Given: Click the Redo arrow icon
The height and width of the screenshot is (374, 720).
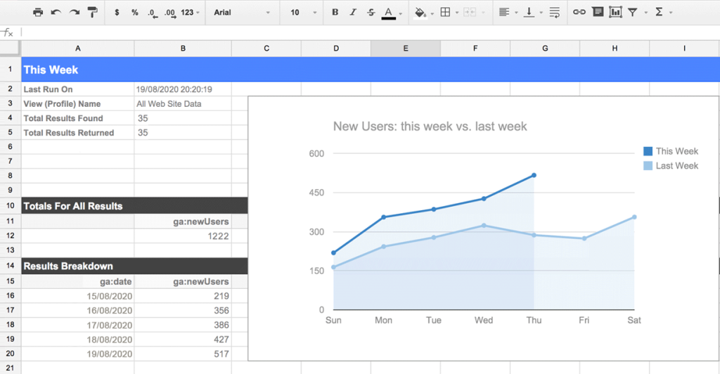Looking at the screenshot, I should (x=75, y=13).
